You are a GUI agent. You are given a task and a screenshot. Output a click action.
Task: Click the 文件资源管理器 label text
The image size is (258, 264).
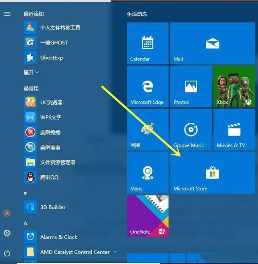click(x=58, y=162)
